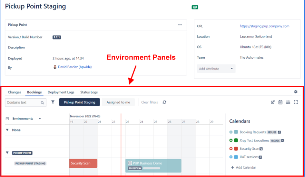Click the Assigned to me filter button
Image resolution: width=305 pixels, height=177 pixels.
coord(118,102)
